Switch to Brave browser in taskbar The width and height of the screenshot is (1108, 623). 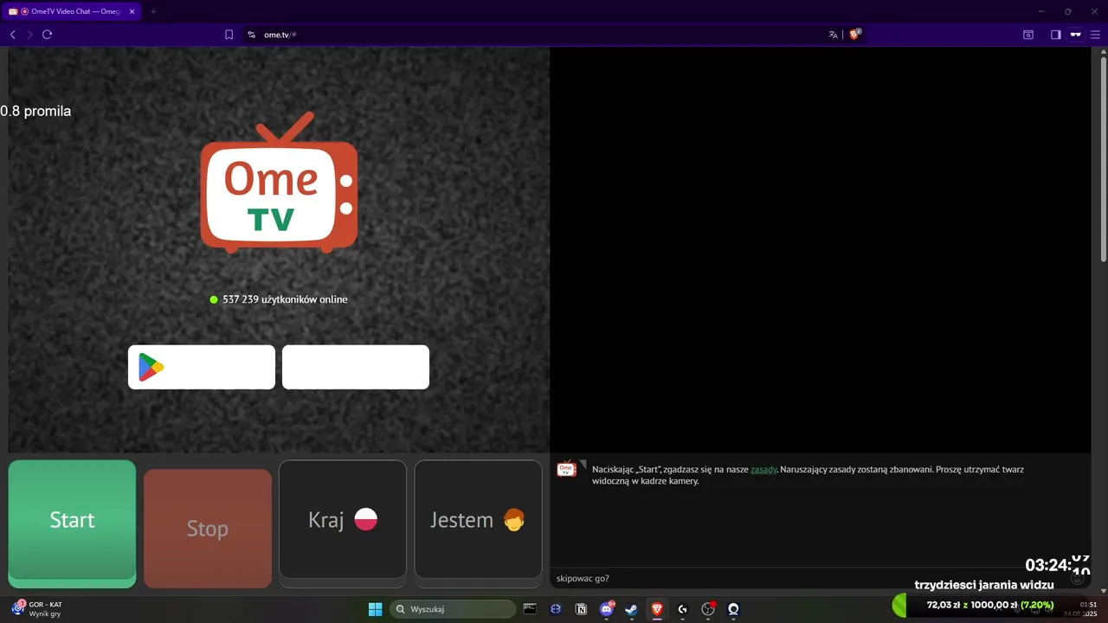pyautogui.click(x=657, y=609)
